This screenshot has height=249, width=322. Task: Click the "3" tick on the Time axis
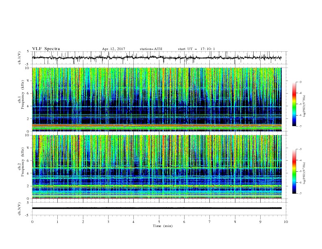pos(108,222)
